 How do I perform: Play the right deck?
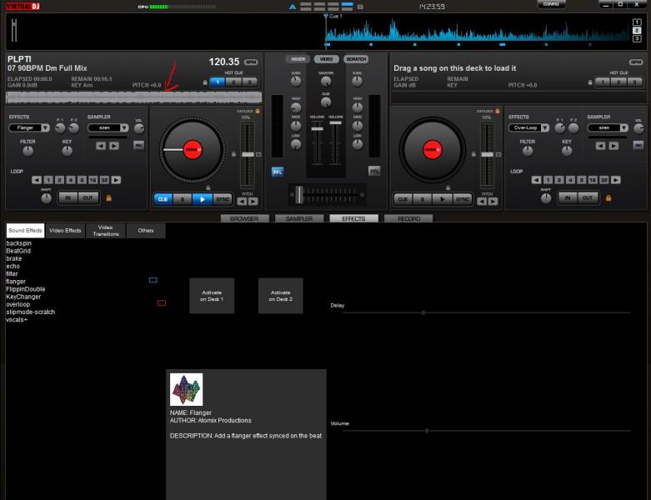[442, 200]
